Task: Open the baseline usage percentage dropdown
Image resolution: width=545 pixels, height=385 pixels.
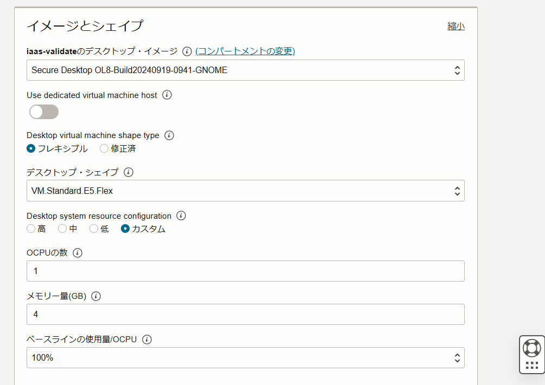Action: click(245, 357)
